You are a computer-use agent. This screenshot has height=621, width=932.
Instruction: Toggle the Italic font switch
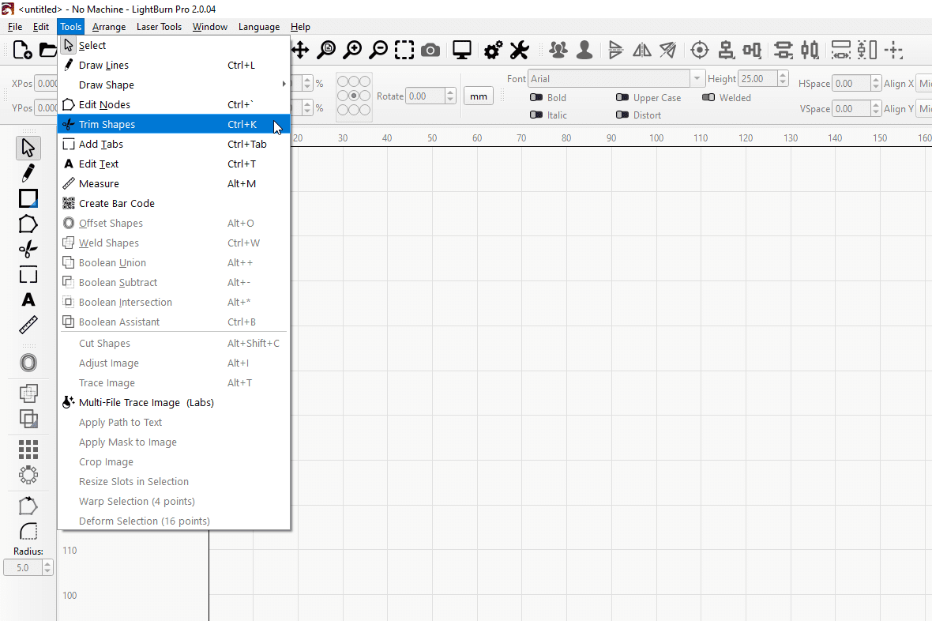tap(536, 115)
